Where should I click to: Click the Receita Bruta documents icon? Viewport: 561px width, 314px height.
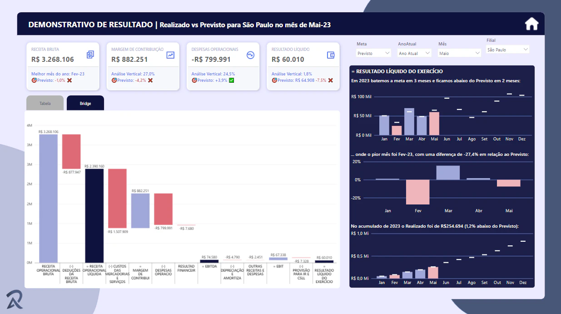(90, 55)
